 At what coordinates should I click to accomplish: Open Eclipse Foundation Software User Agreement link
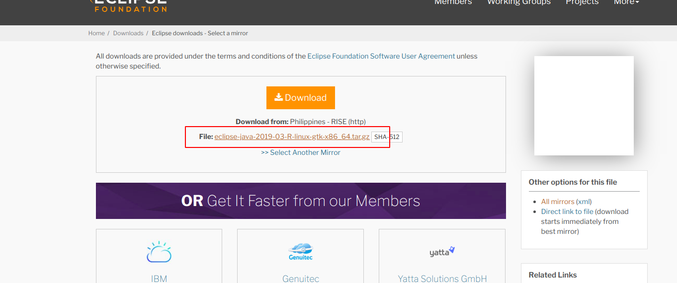381,56
